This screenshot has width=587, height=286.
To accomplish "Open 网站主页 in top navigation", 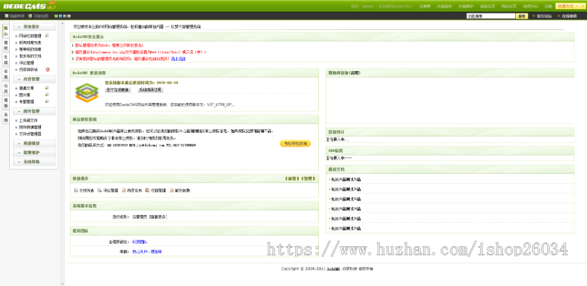I will click(509, 7).
